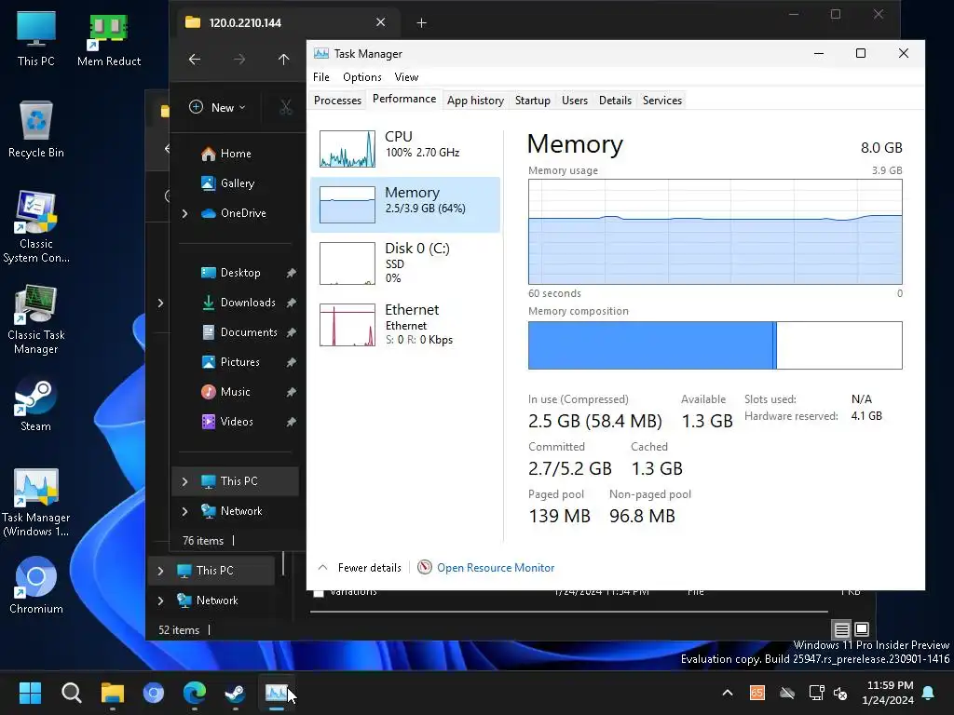
Task: Switch to Details tab
Action: pyautogui.click(x=615, y=101)
